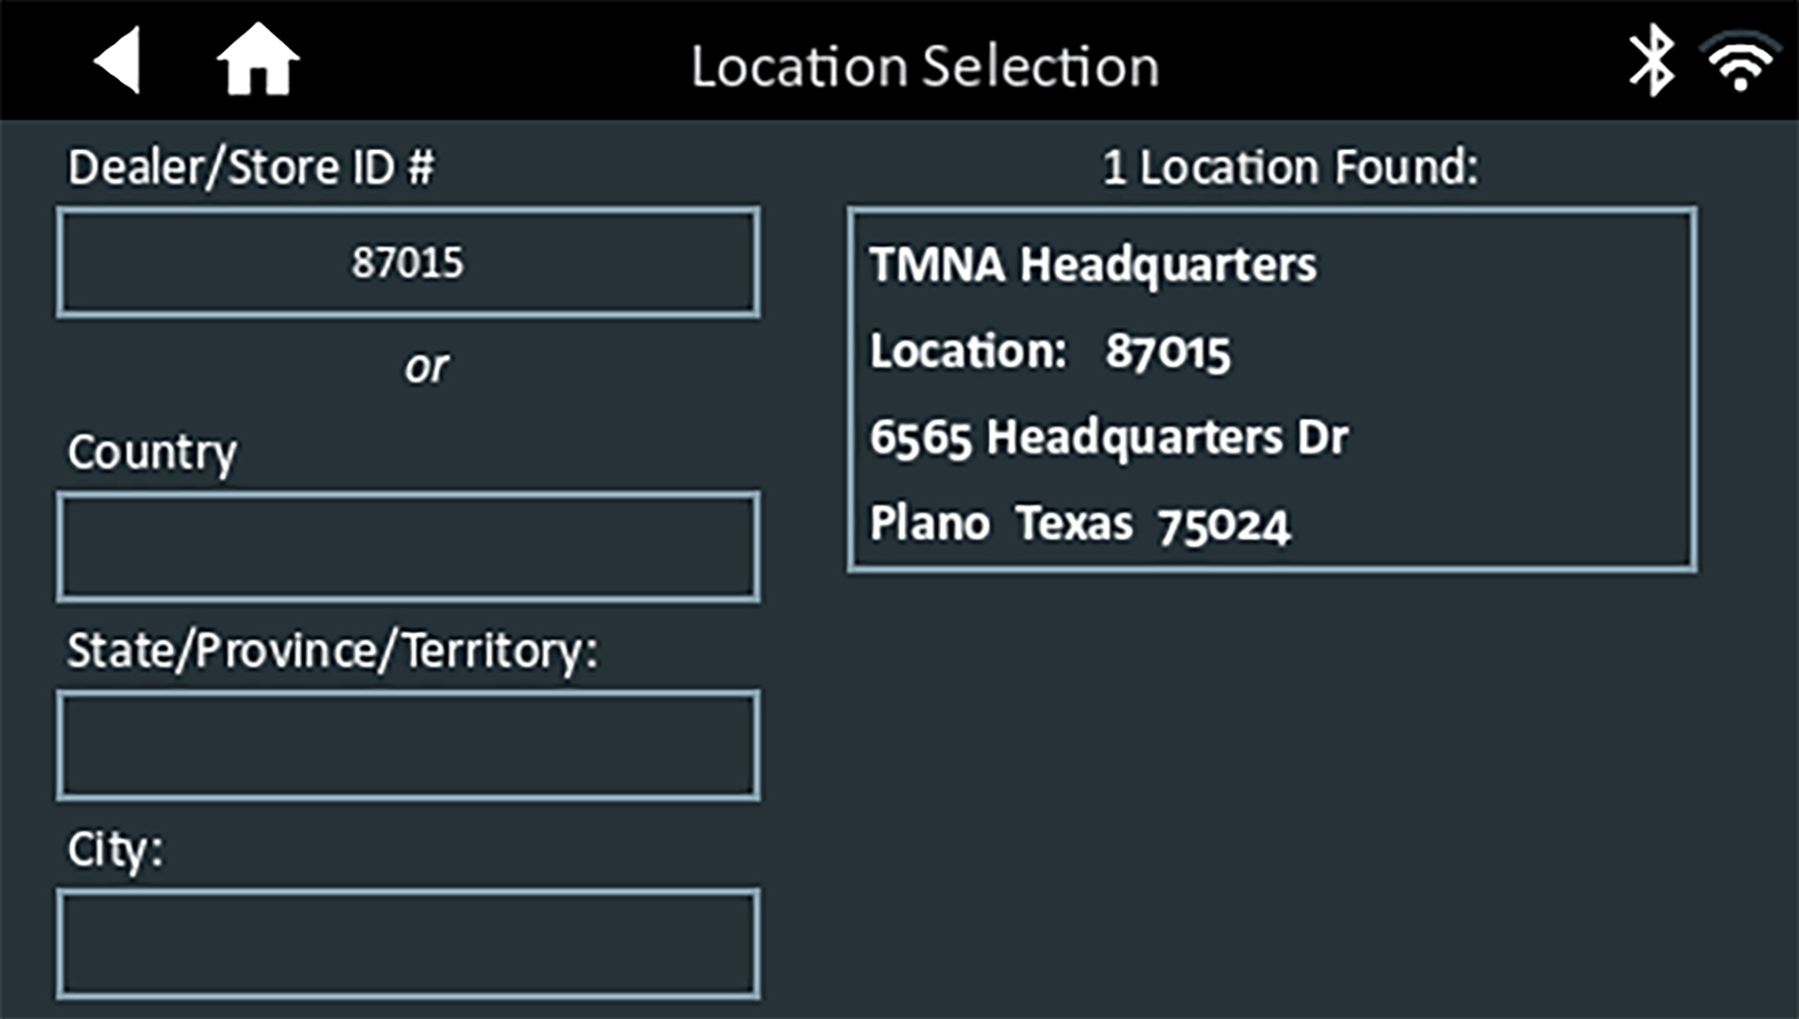Tap the 'State/Province/Territory:' label
Image resolution: width=1799 pixels, height=1019 pixels.
coord(332,650)
